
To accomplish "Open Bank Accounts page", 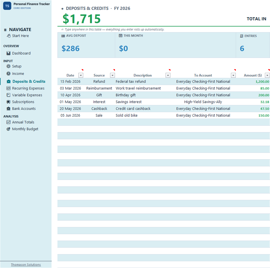I will tap(24, 109).
